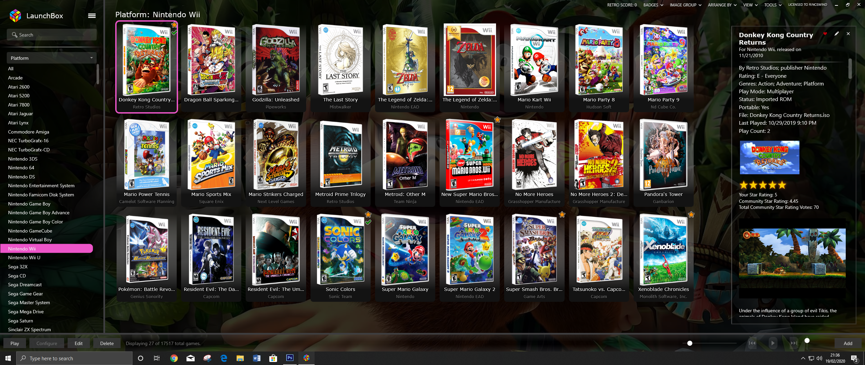Viewport: 865px width, 365px height.
Task: Open the Windows Start menu
Action: point(8,358)
